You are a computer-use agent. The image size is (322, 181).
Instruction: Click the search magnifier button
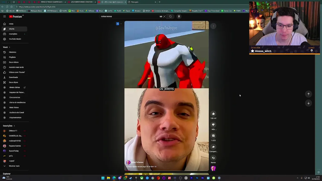click(170, 17)
